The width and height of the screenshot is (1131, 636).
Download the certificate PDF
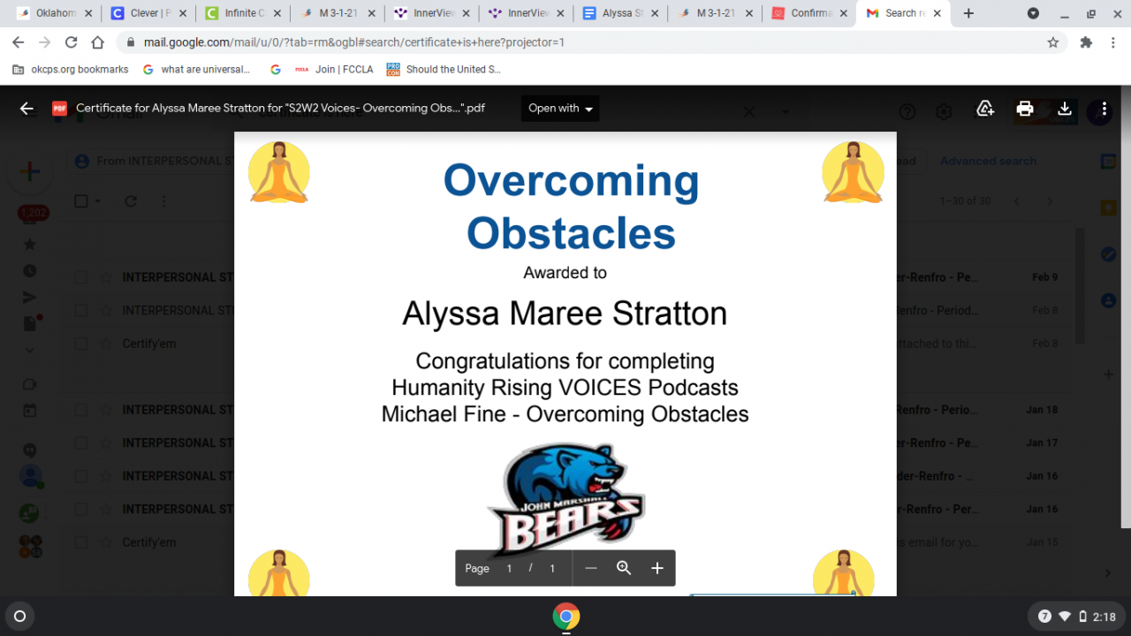coord(1065,109)
